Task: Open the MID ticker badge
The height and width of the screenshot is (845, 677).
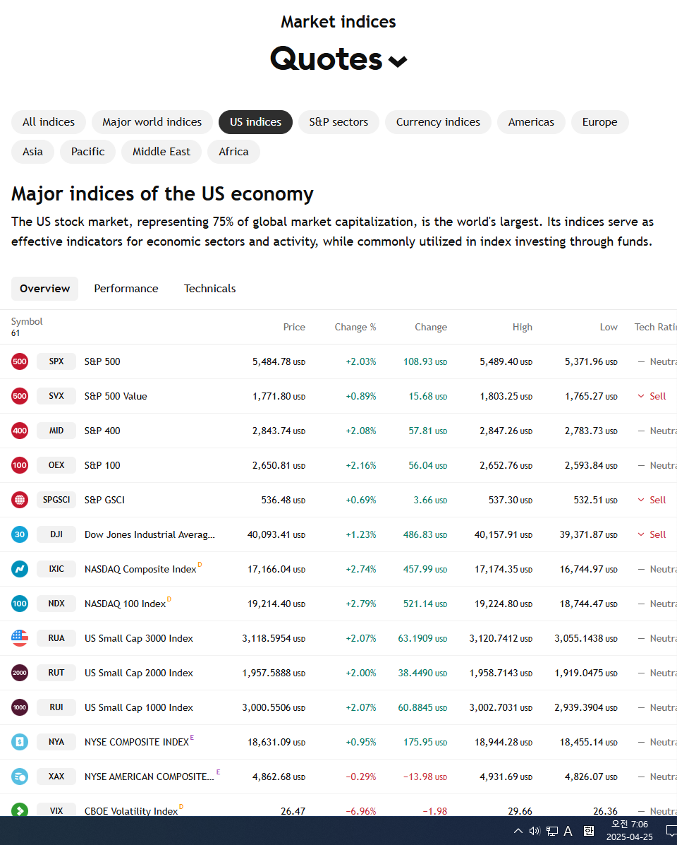Action: coord(56,431)
